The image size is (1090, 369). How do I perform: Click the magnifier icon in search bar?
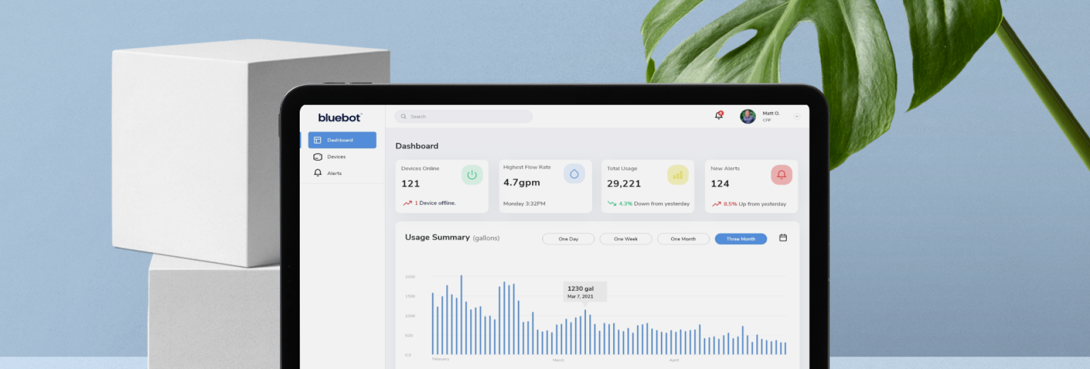coord(404,116)
